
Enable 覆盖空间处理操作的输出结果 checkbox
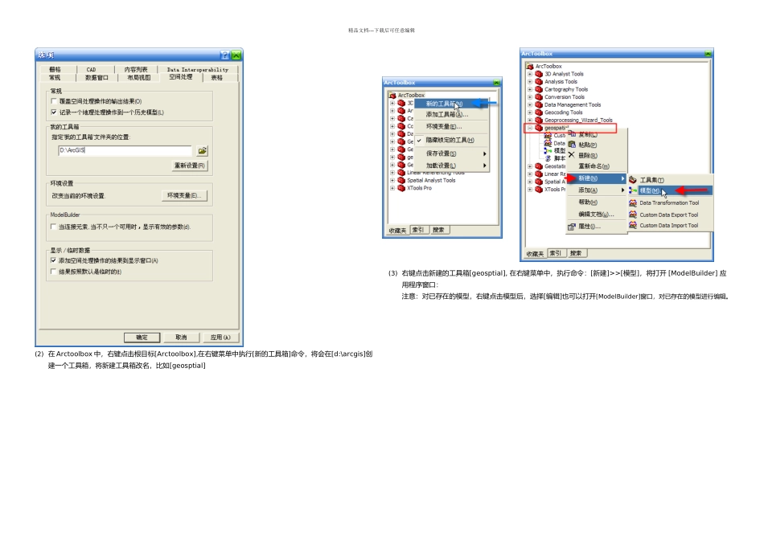click(x=54, y=101)
